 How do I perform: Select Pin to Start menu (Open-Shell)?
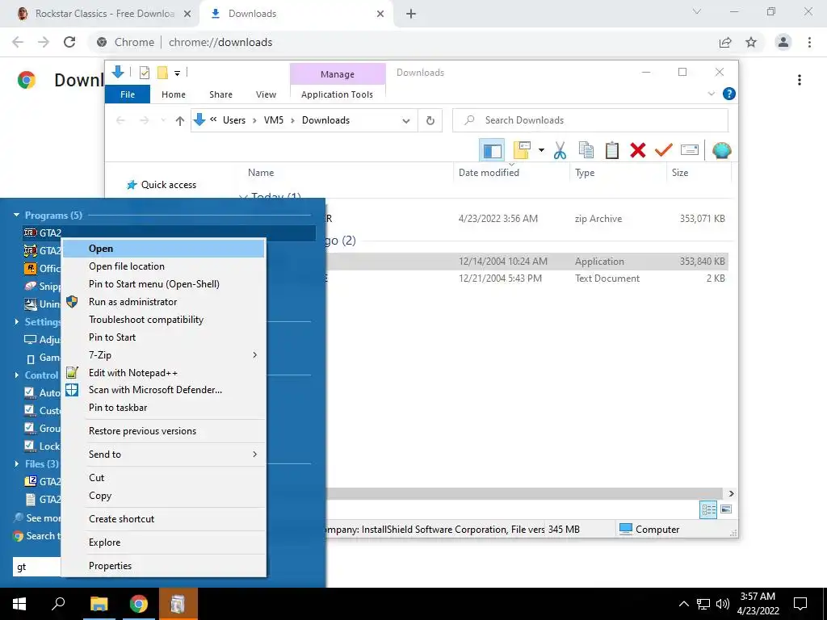[x=163, y=284]
